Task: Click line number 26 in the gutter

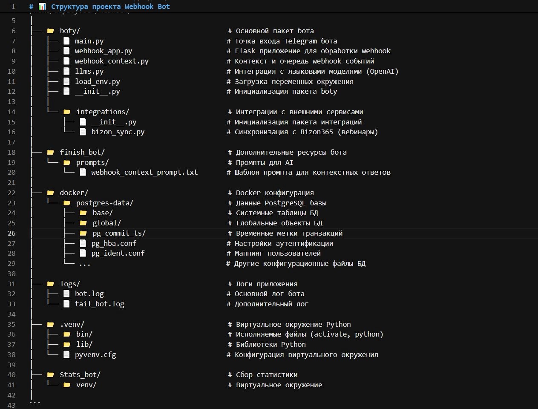Action: pyautogui.click(x=12, y=233)
